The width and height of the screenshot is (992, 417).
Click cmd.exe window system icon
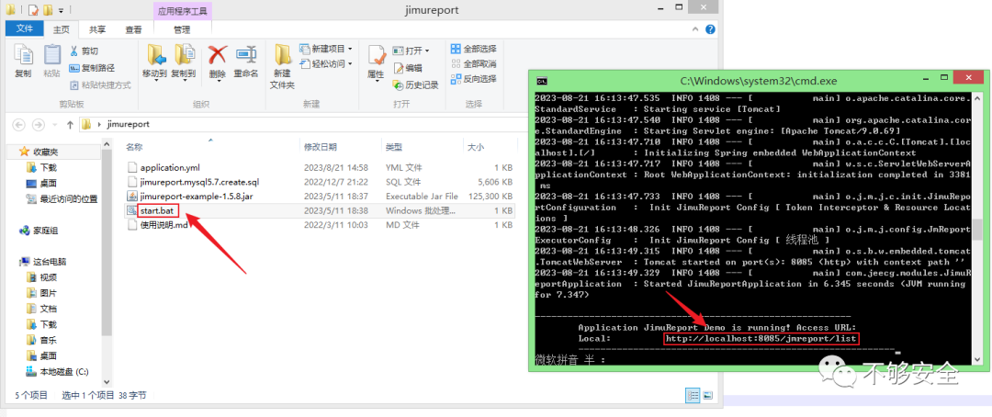(542, 81)
